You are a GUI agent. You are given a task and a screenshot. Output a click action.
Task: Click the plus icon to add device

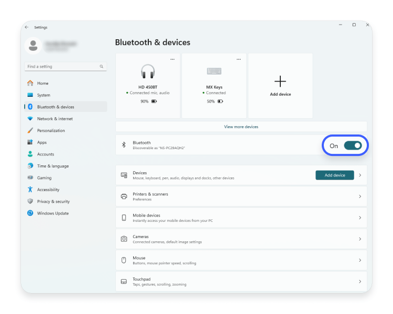[280, 82]
